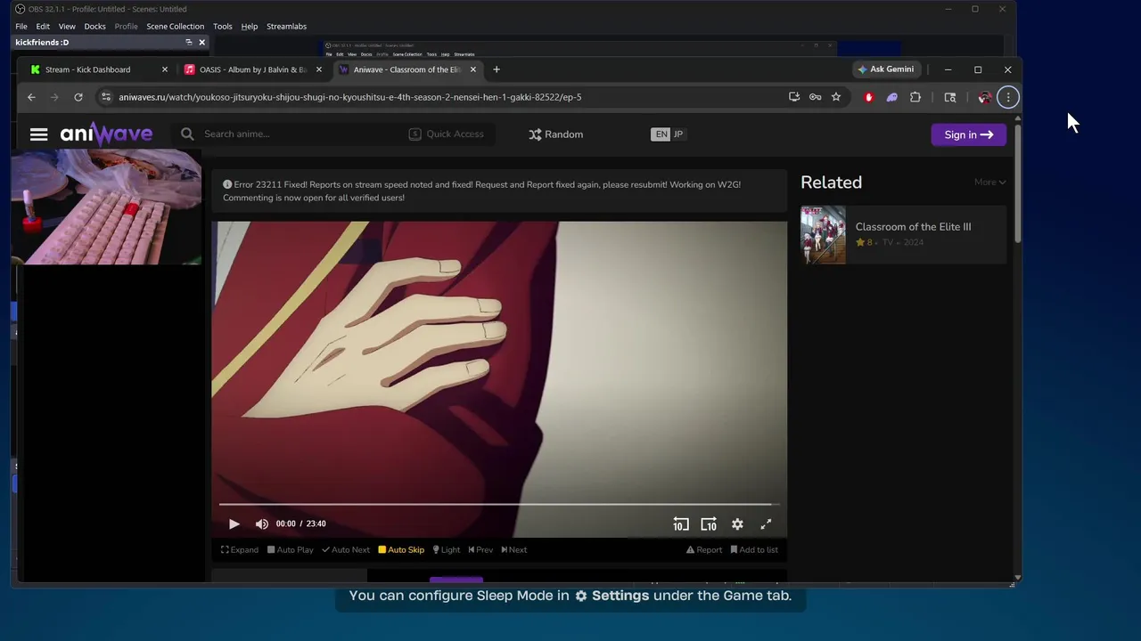Open tab search icon

tap(950, 97)
